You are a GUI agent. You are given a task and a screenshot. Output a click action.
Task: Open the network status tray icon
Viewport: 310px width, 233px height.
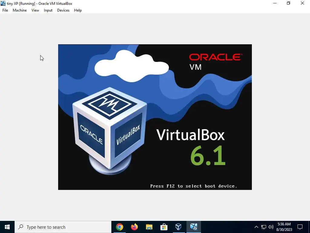point(264,227)
